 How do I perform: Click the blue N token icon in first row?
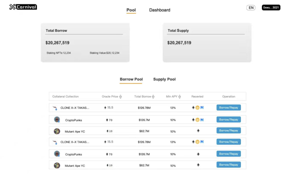[202, 108]
